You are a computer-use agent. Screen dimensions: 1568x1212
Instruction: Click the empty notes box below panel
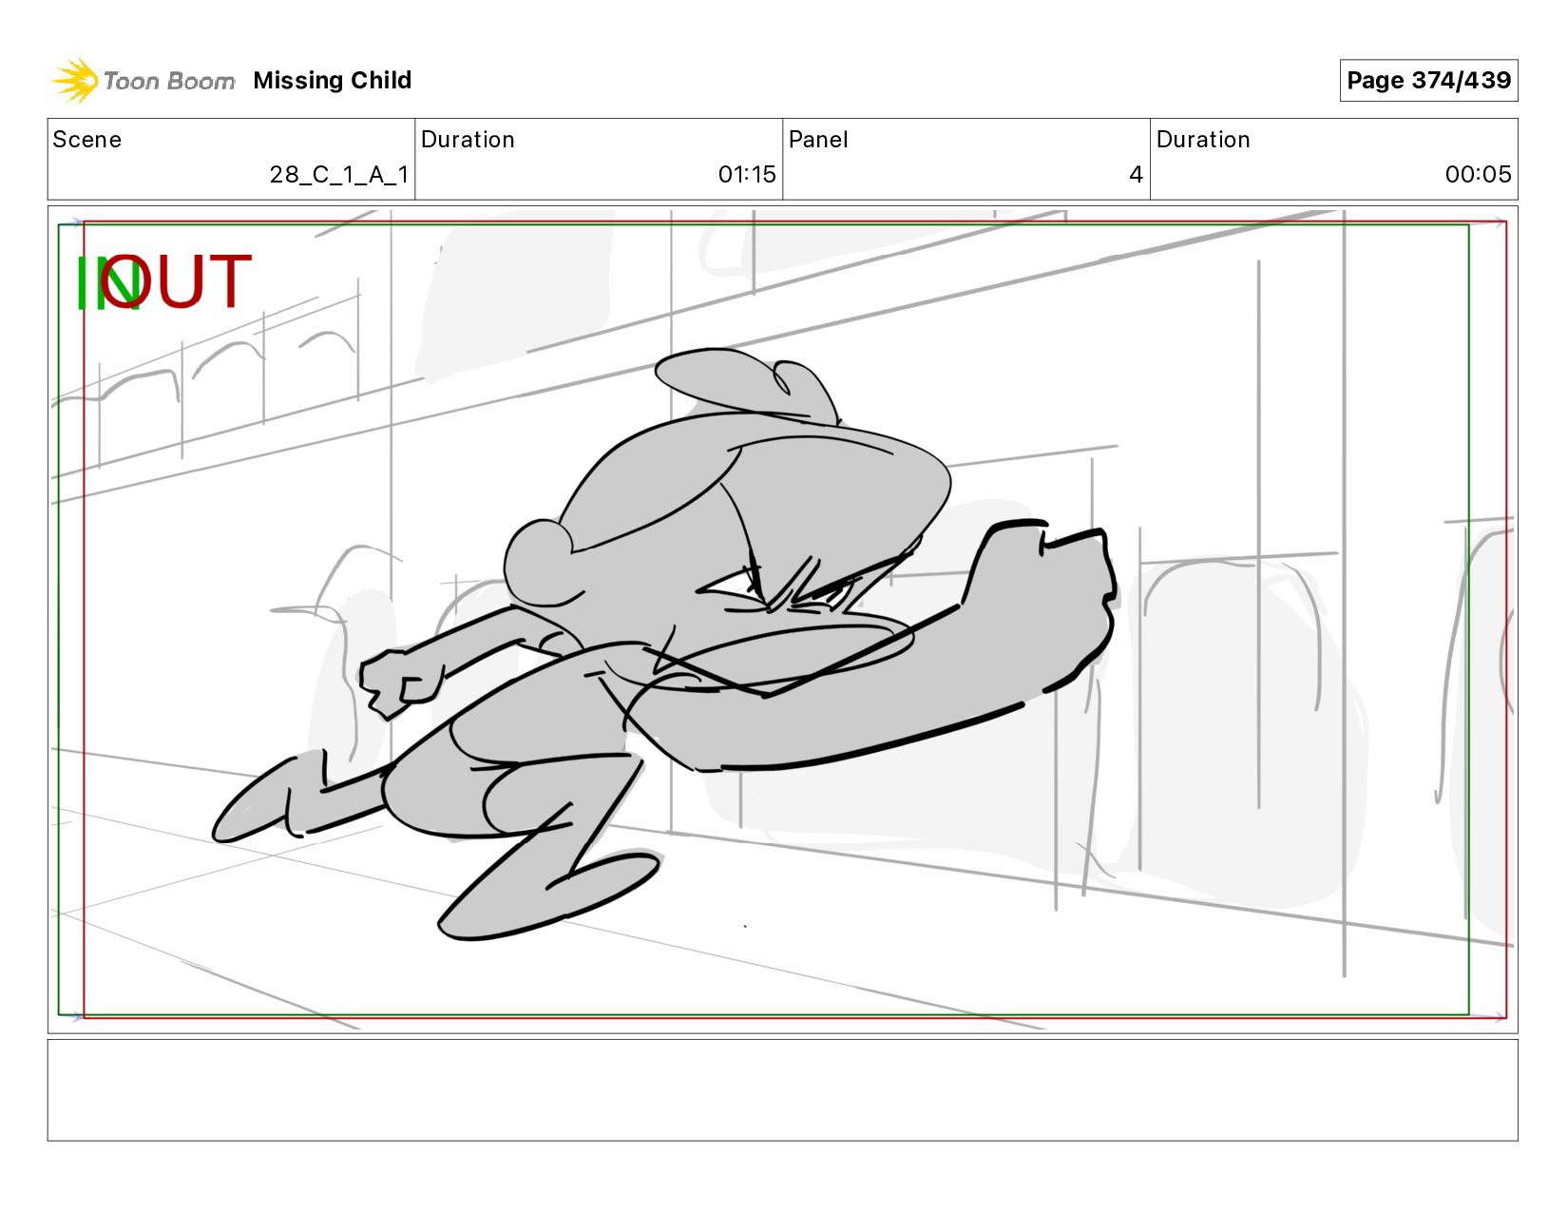coord(782,1089)
